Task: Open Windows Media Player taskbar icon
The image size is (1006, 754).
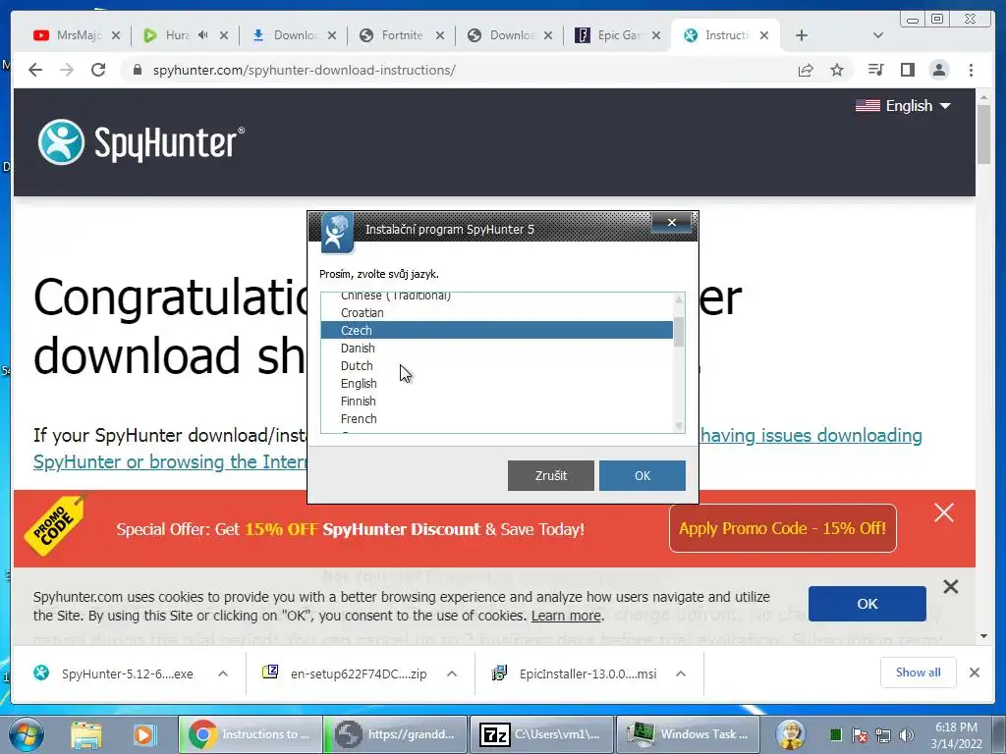Action: click(x=144, y=734)
